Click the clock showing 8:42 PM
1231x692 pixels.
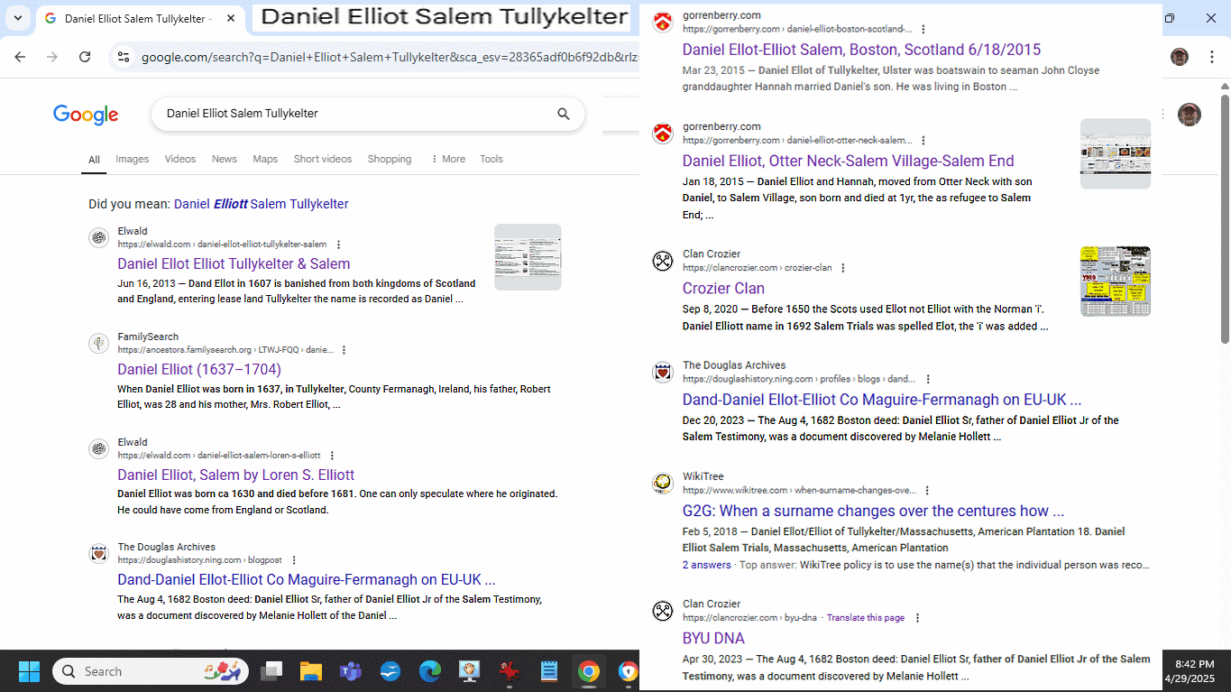pyautogui.click(x=1195, y=663)
